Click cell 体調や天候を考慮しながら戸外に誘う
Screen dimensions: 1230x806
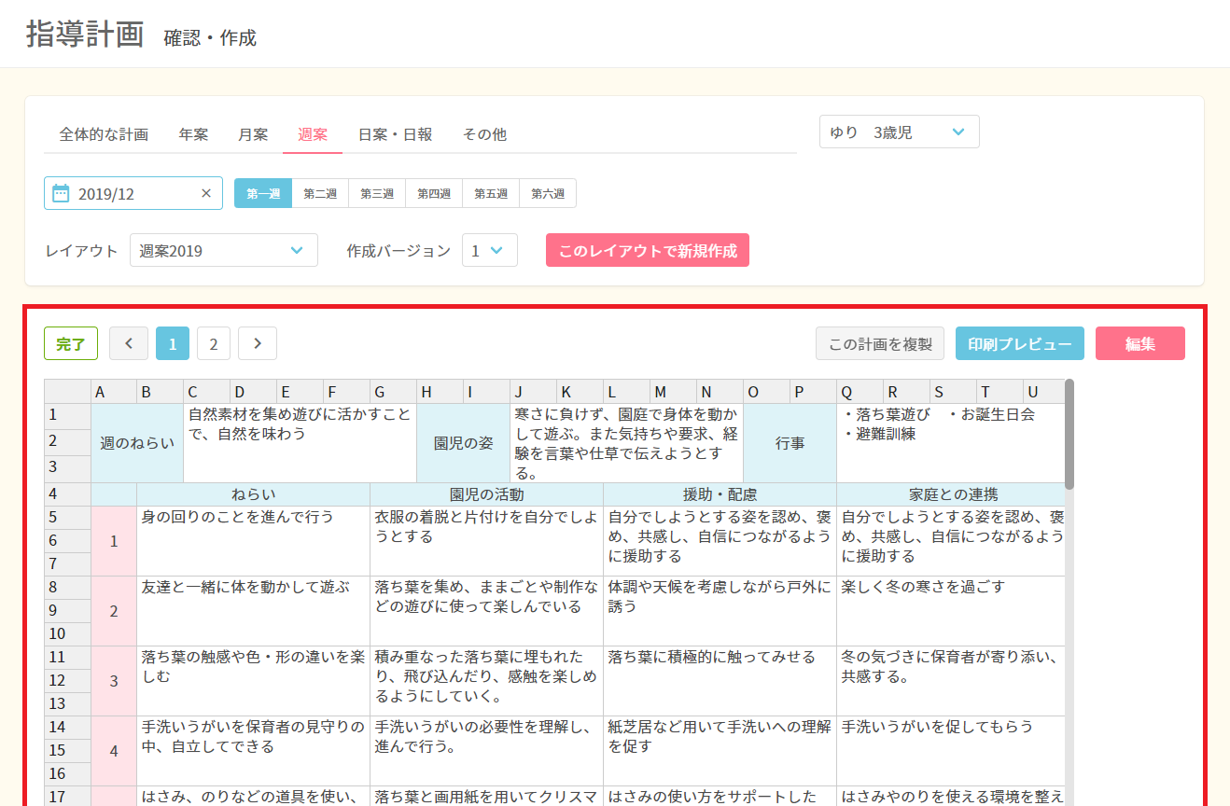tap(720, 611)
